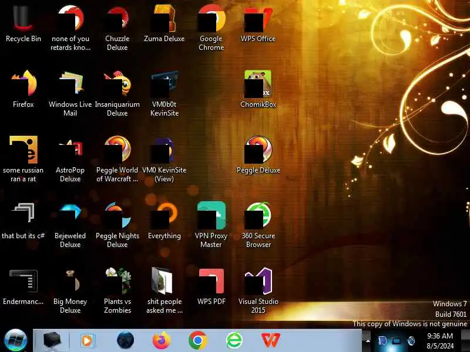
Task: Click the VPN Proxy Master desktop icon
Action: tap(211, 225)
